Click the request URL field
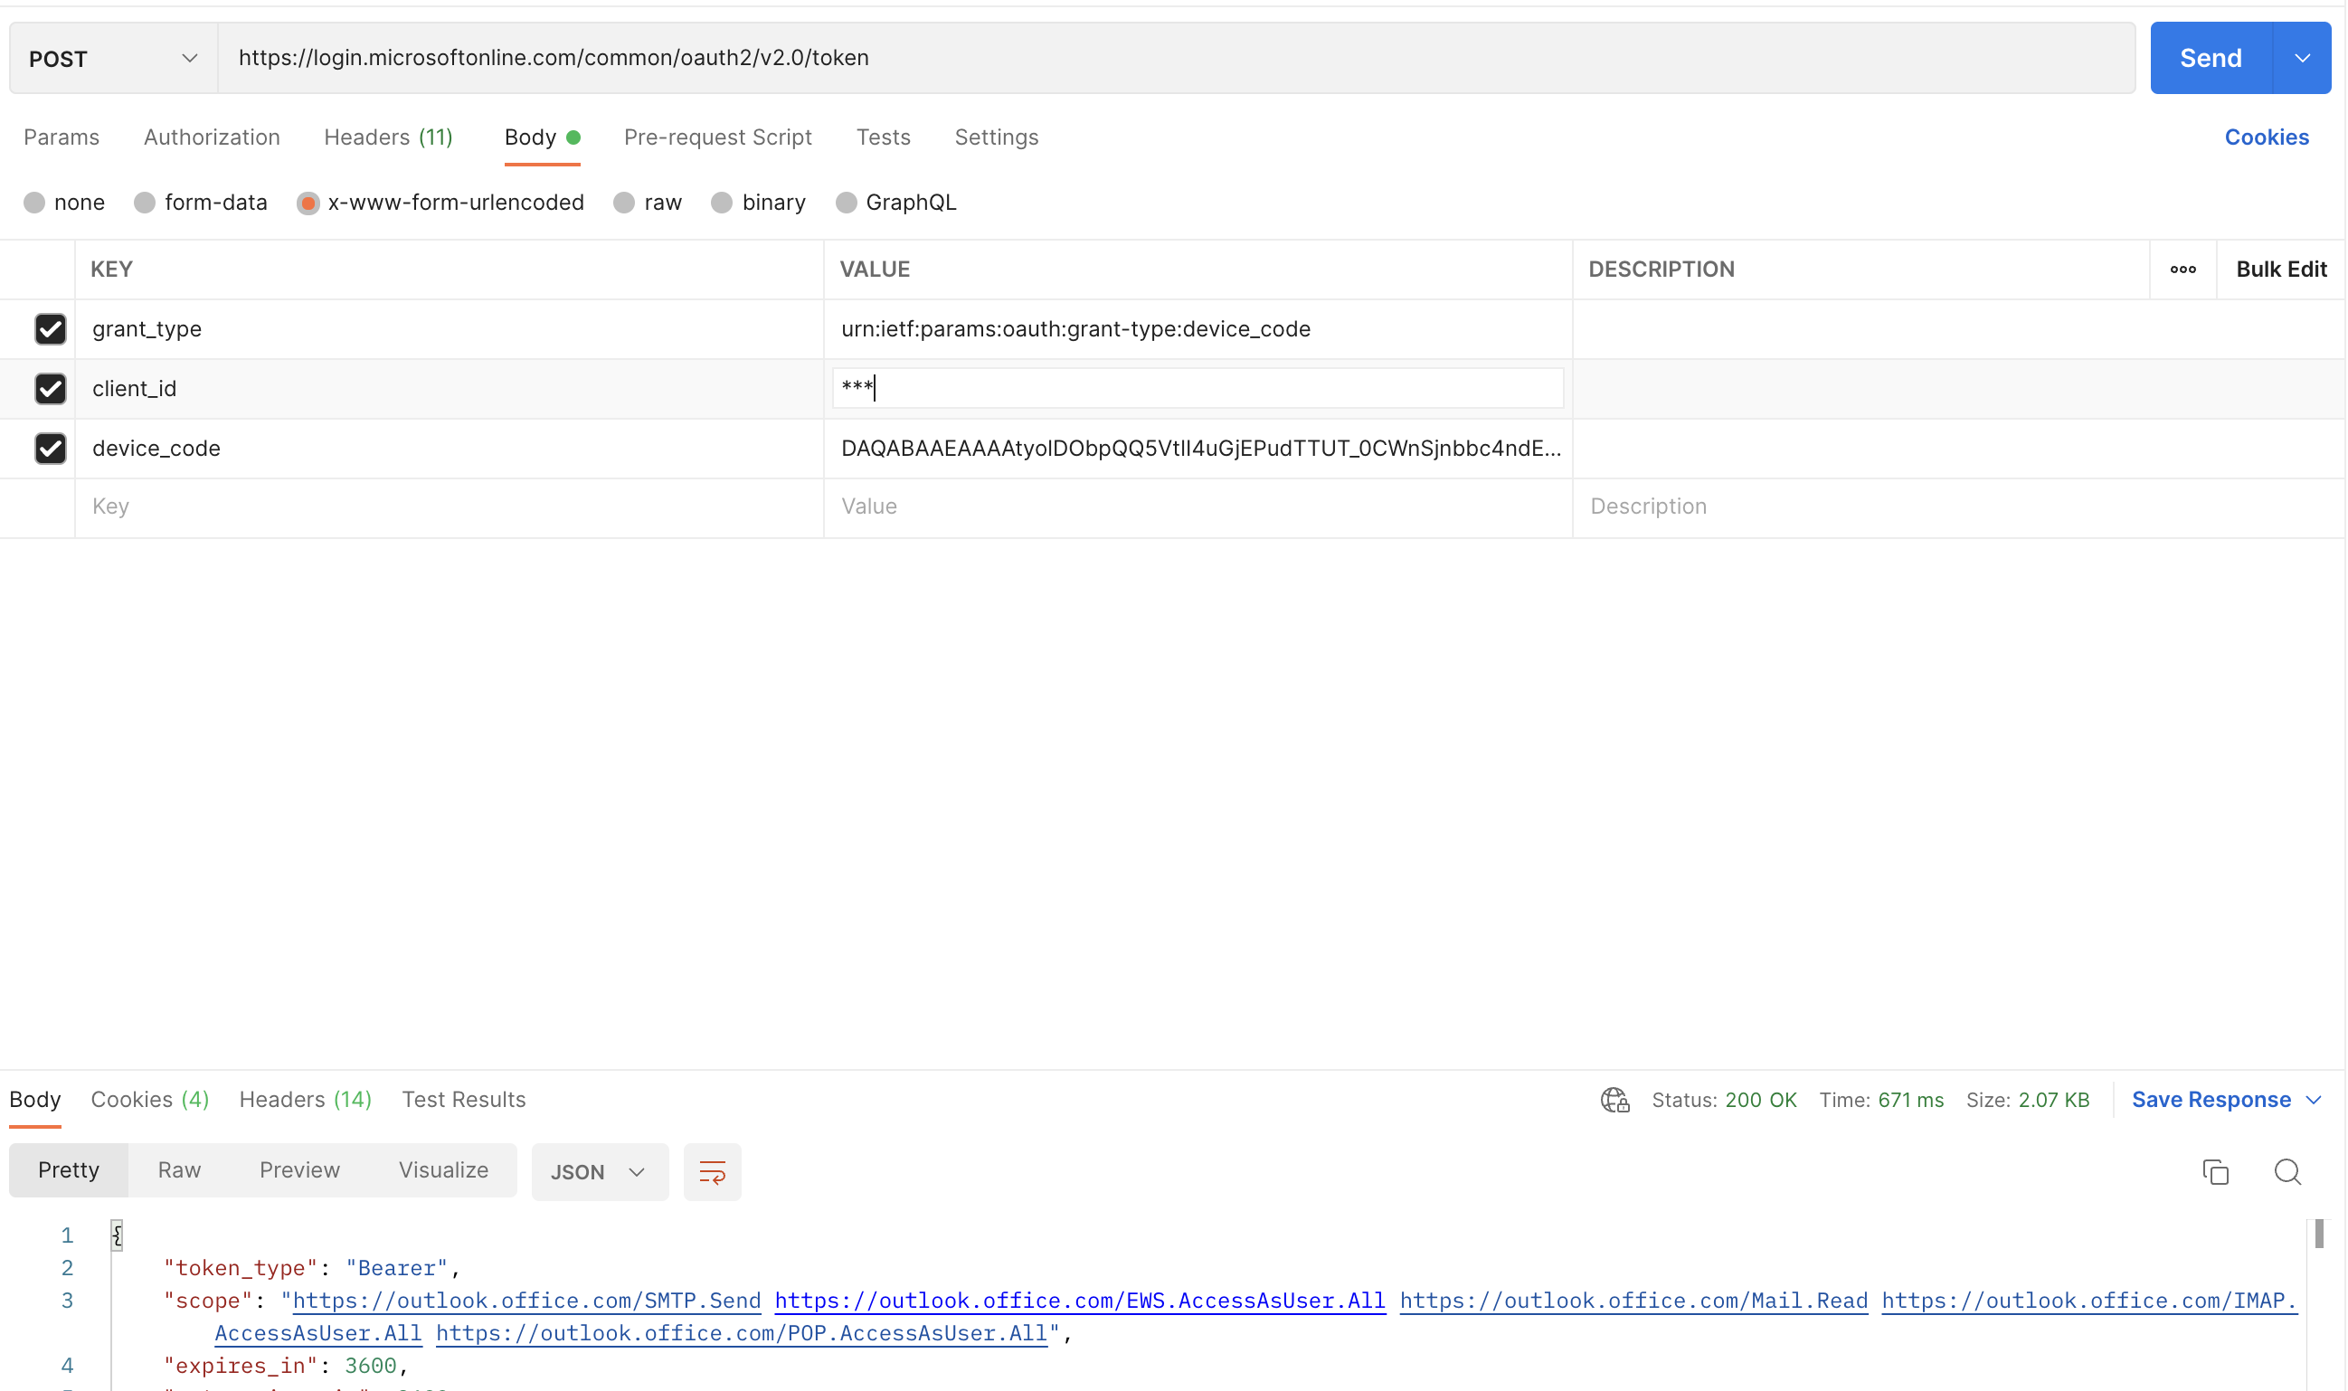 1178,58
